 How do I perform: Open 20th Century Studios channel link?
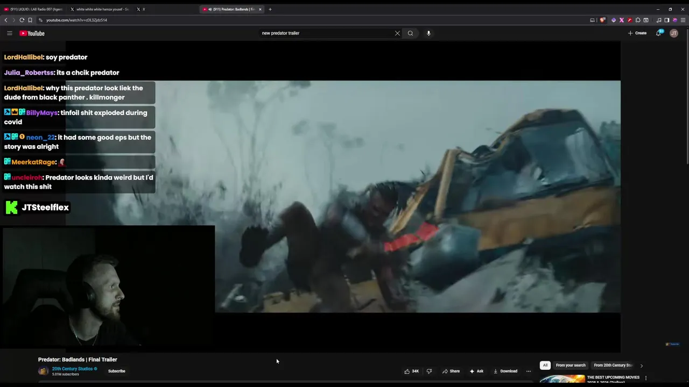coord(72,369)
